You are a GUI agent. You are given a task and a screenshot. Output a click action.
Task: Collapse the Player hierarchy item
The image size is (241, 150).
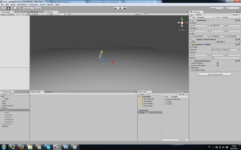pos(1,108)
